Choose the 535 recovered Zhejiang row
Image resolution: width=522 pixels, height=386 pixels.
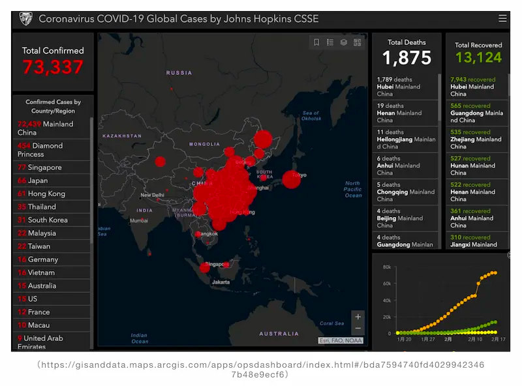(x=477, y=140)
